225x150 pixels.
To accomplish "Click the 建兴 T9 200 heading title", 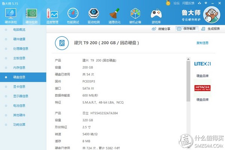I will point(106,43).
